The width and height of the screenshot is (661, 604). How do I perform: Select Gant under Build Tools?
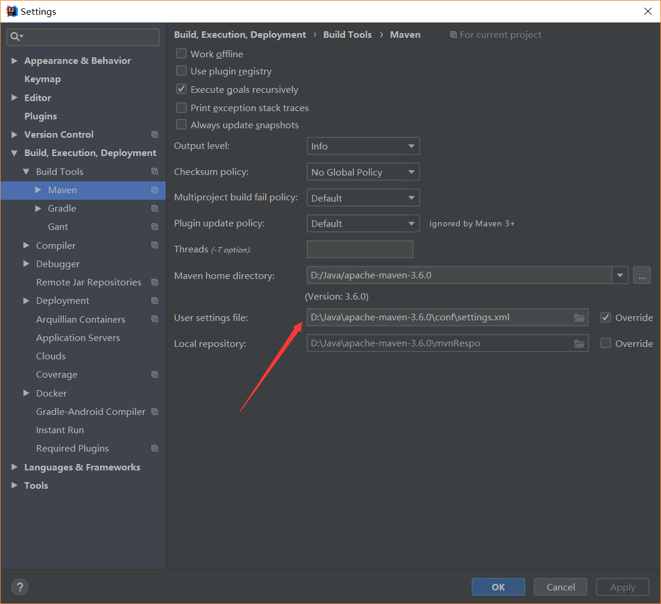click(x=58, y=227)
